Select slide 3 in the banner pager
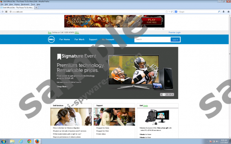The width and height of the screenshot is (231, 144). click(x=170, y=94)
